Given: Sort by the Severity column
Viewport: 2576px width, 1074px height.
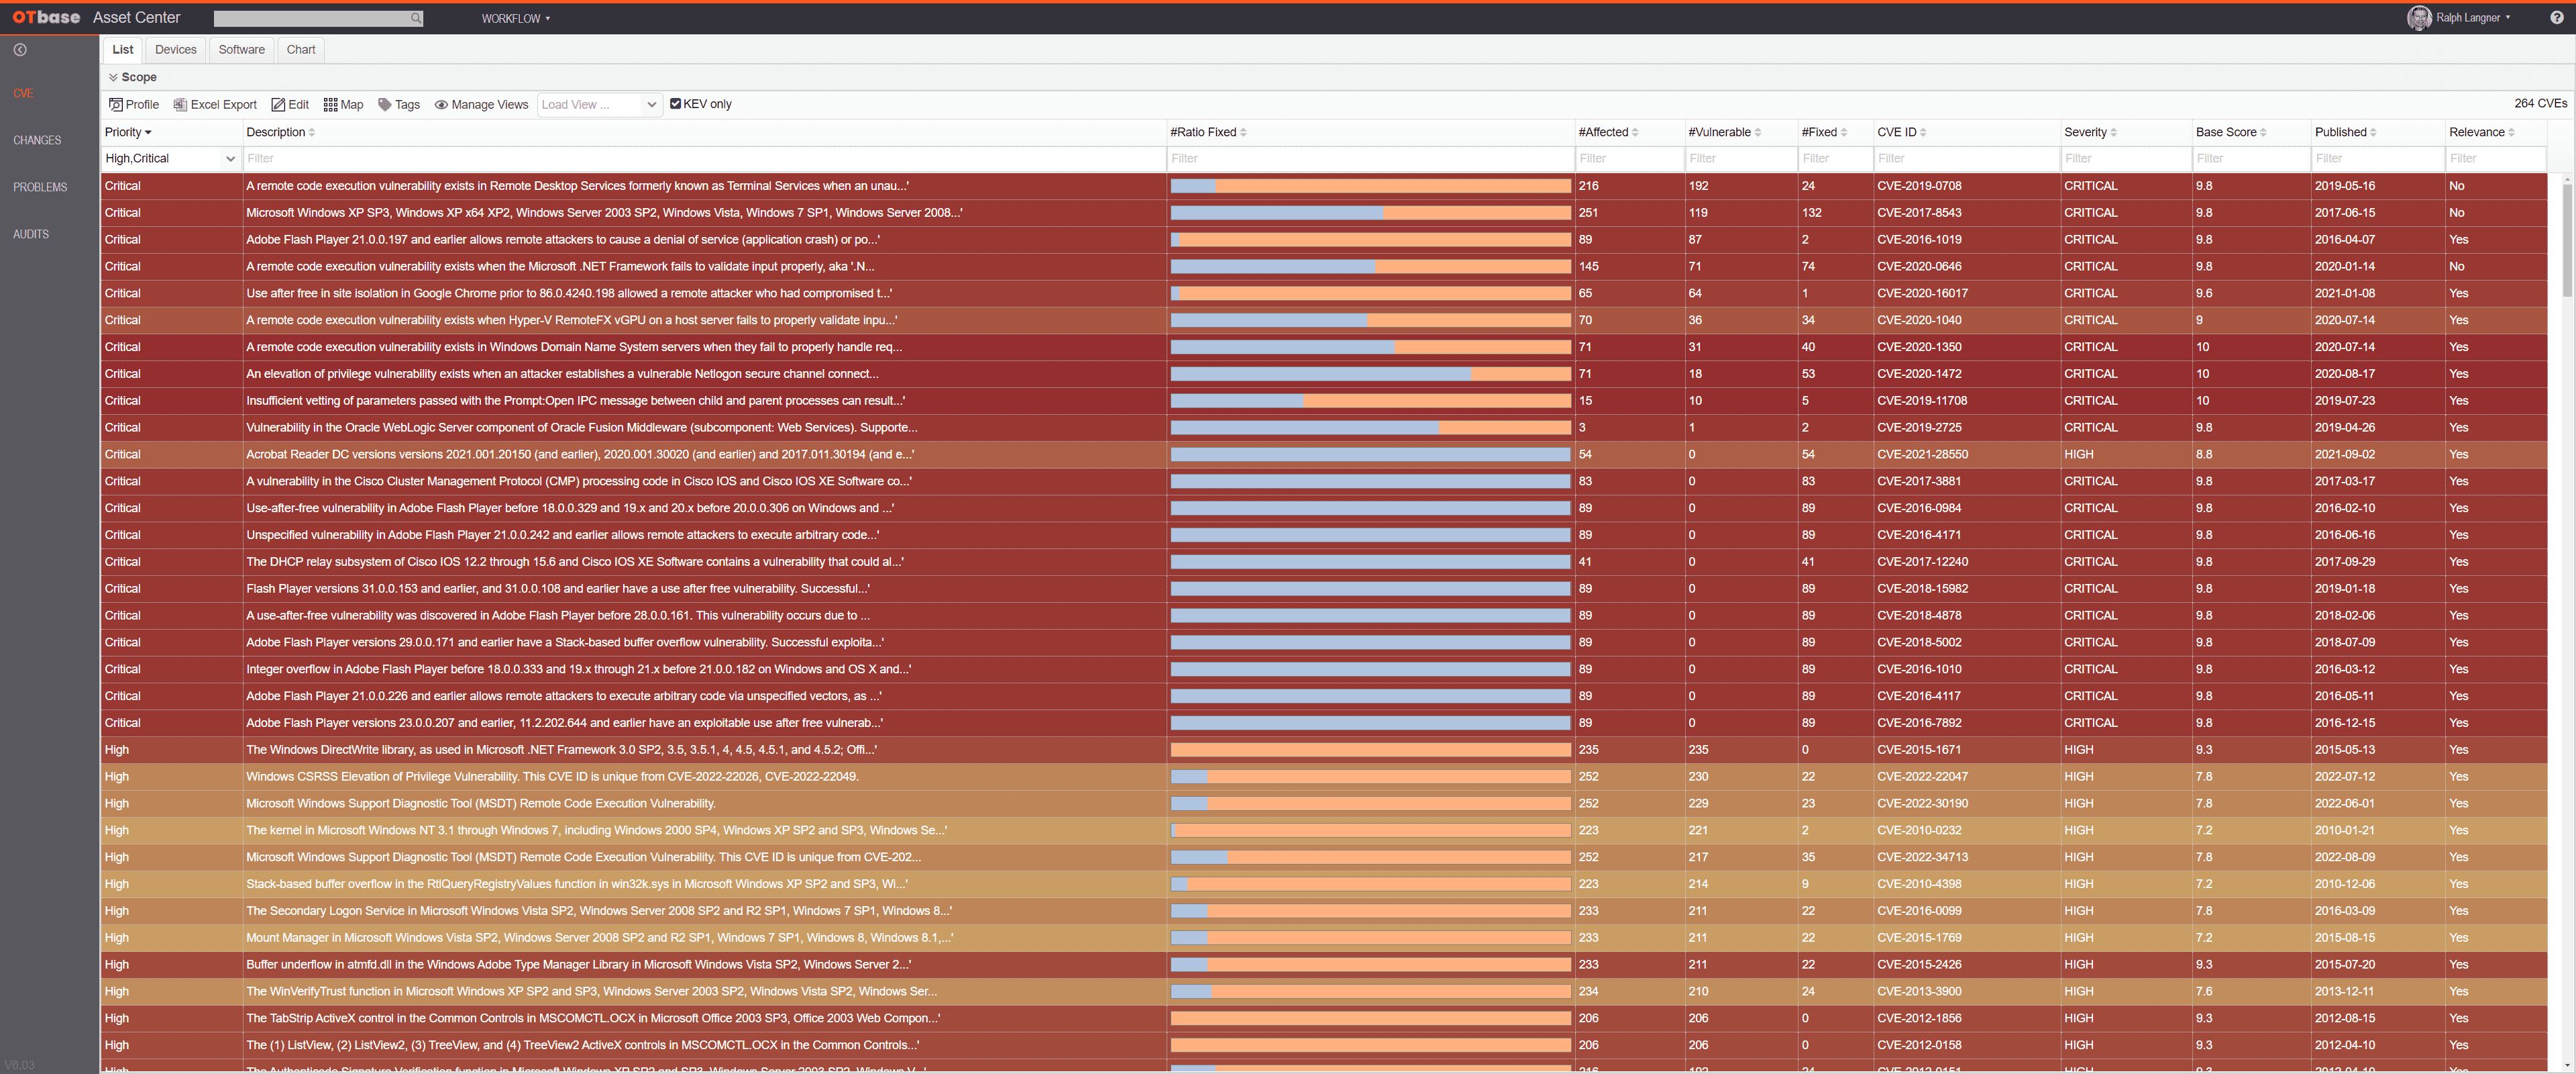Looking at the screenshot, I should 2113,132.
